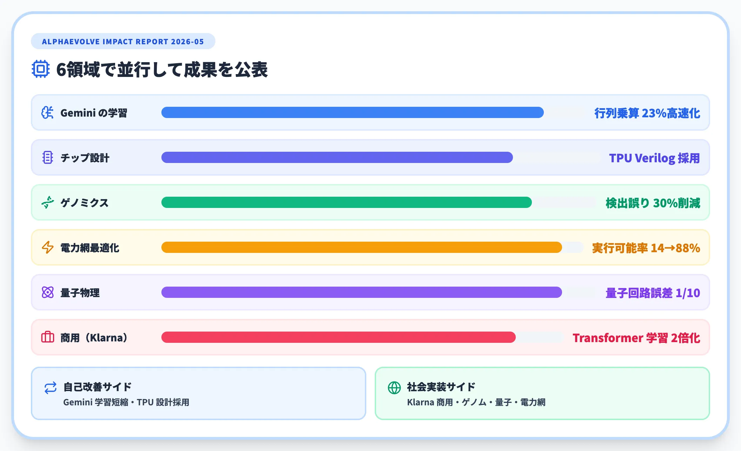Click the value 量子回路誤差 1/10
Viewport: 741px width, 451px height.
[653, 293]
